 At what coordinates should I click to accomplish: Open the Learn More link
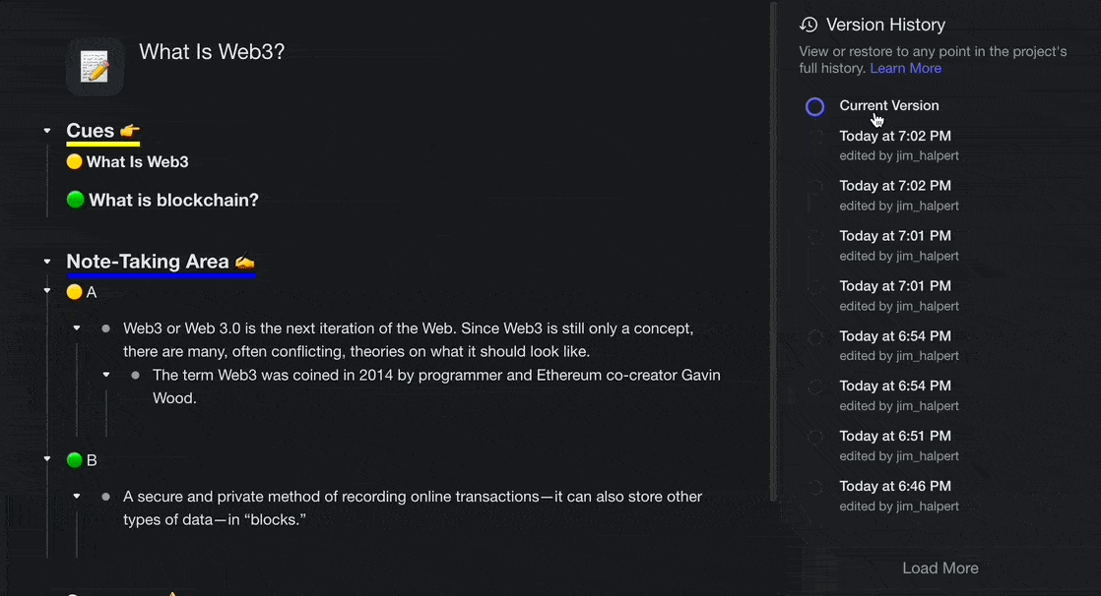coord(905,68)
